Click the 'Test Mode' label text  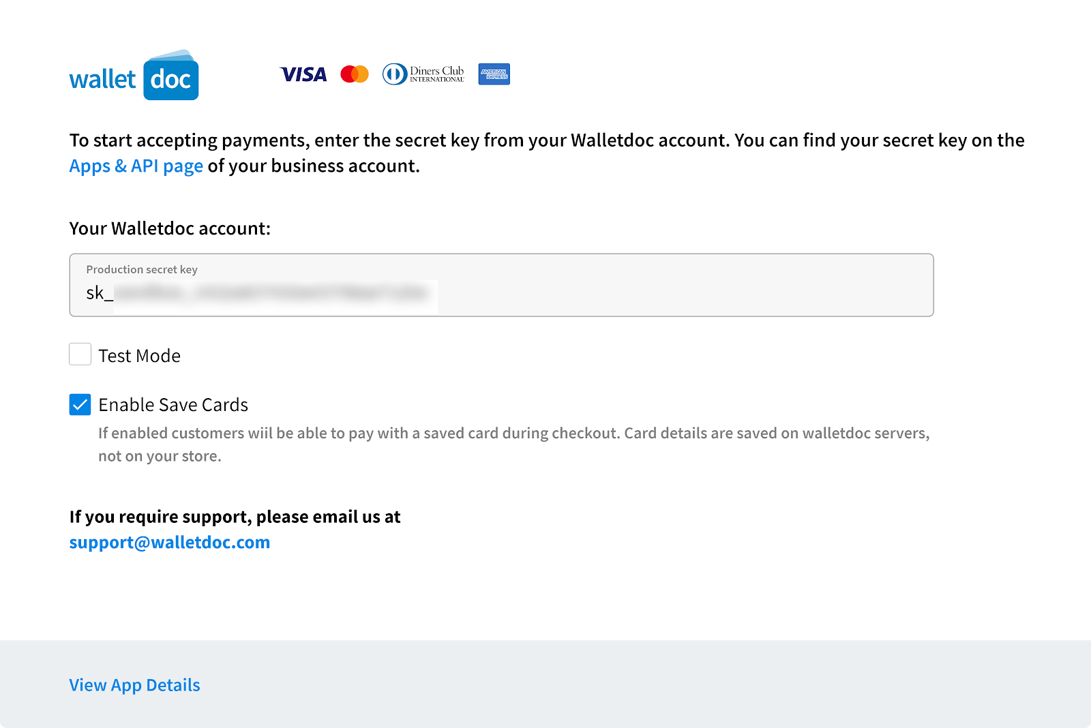pos(139,356)
